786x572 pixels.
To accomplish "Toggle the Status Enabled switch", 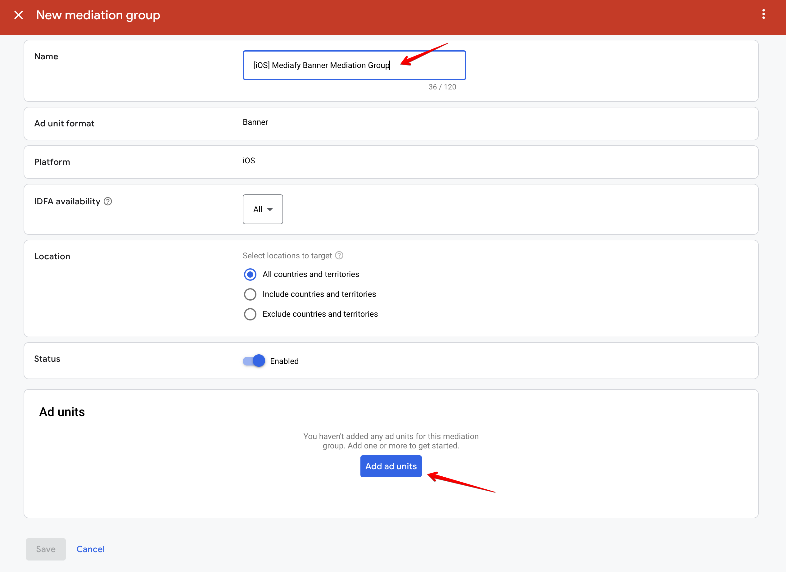I will pos(254,361).
